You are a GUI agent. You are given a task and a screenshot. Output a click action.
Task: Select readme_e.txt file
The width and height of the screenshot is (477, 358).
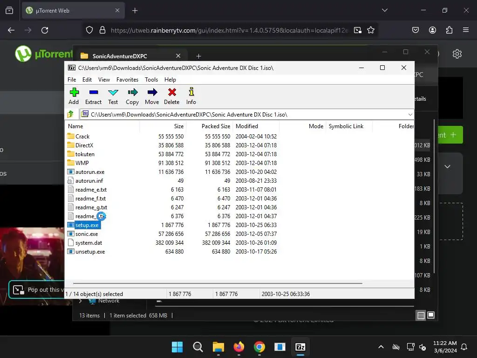(x=91, y=189)
